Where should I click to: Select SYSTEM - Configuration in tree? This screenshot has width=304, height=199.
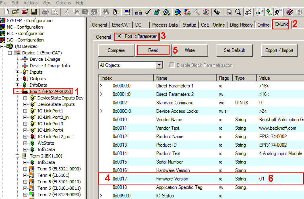click(x=30, y=21)
